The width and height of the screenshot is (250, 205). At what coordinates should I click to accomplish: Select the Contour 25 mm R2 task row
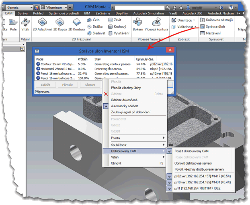point(104,64)
